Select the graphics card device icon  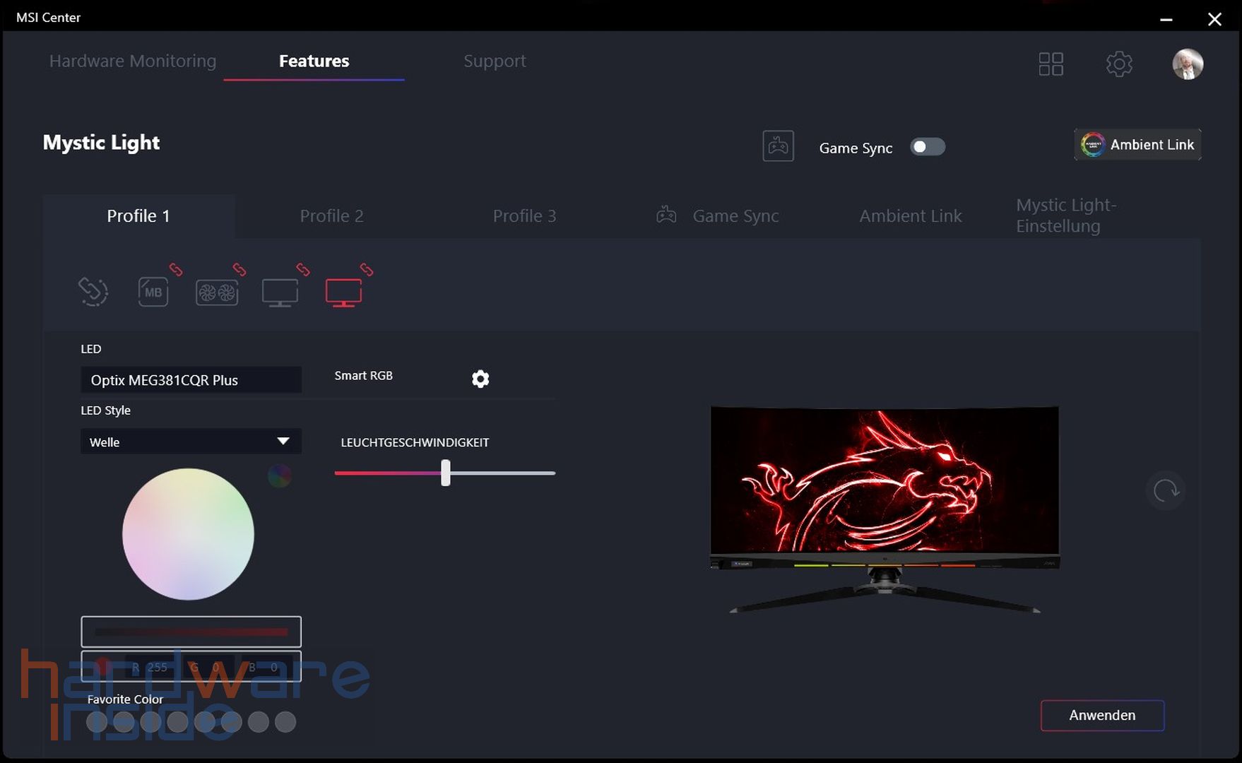coord(218,292)
